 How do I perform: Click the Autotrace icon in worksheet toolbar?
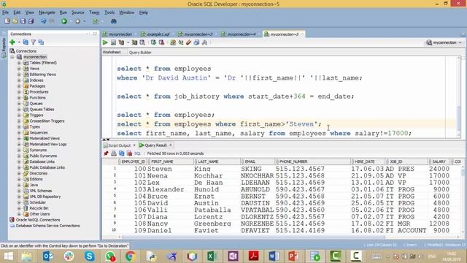134,42
